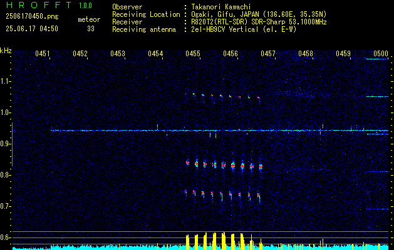This screenshot has width=394, height=250.
Task: Click the Receiver label
Action: click(x=127, y=22)
